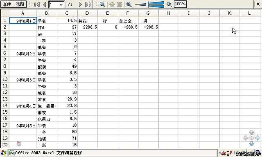Expand hidden tray icons arrow
The image size is (262, 157).
click(x=220, y=153)
